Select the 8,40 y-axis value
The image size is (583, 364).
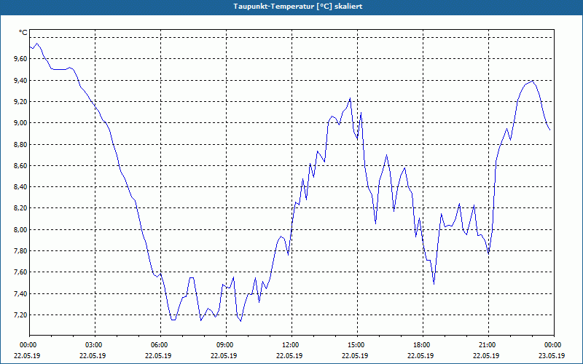[x=20, y=187]
